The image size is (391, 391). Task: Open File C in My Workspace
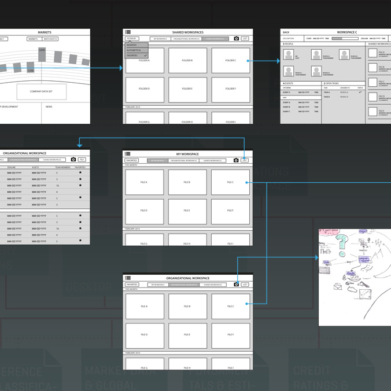point(230,182)
